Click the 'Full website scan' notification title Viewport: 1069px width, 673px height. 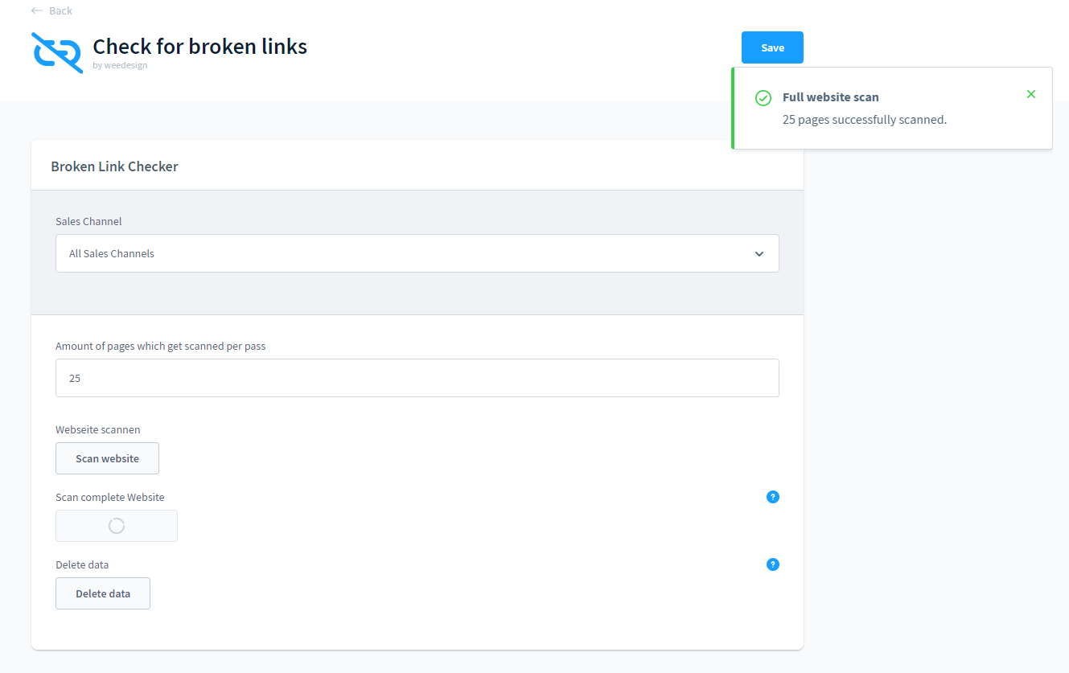(831, 97)
